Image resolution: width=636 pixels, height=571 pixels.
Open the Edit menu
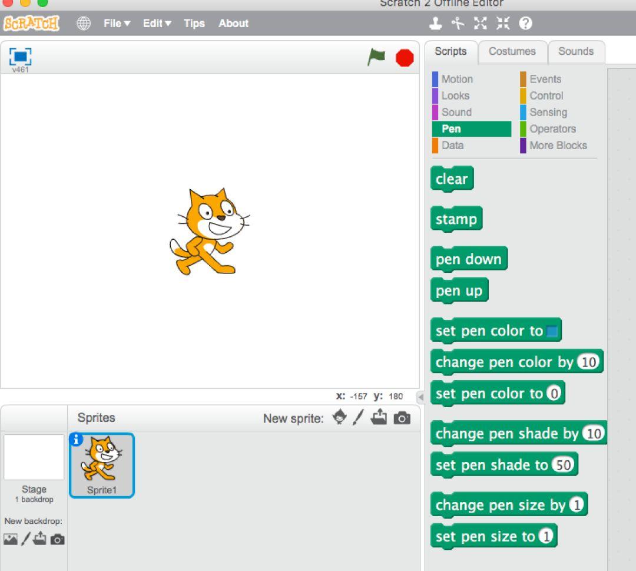pos(157,23)
